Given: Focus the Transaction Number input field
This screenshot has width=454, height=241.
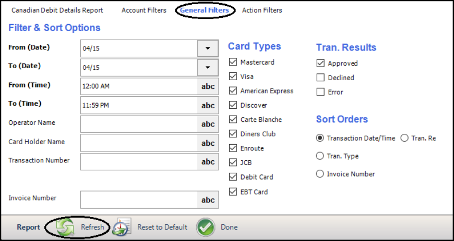Looking at the screenshot, I should pyautogui.click(x=139, y=162).
